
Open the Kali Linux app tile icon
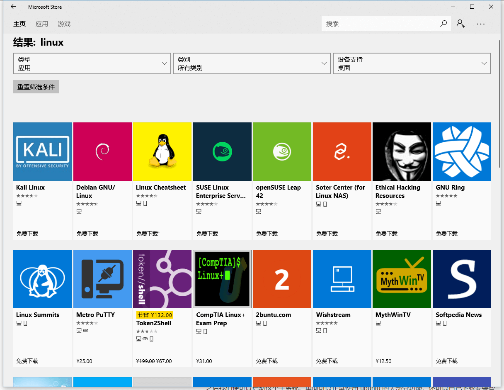tap(42, 151)
